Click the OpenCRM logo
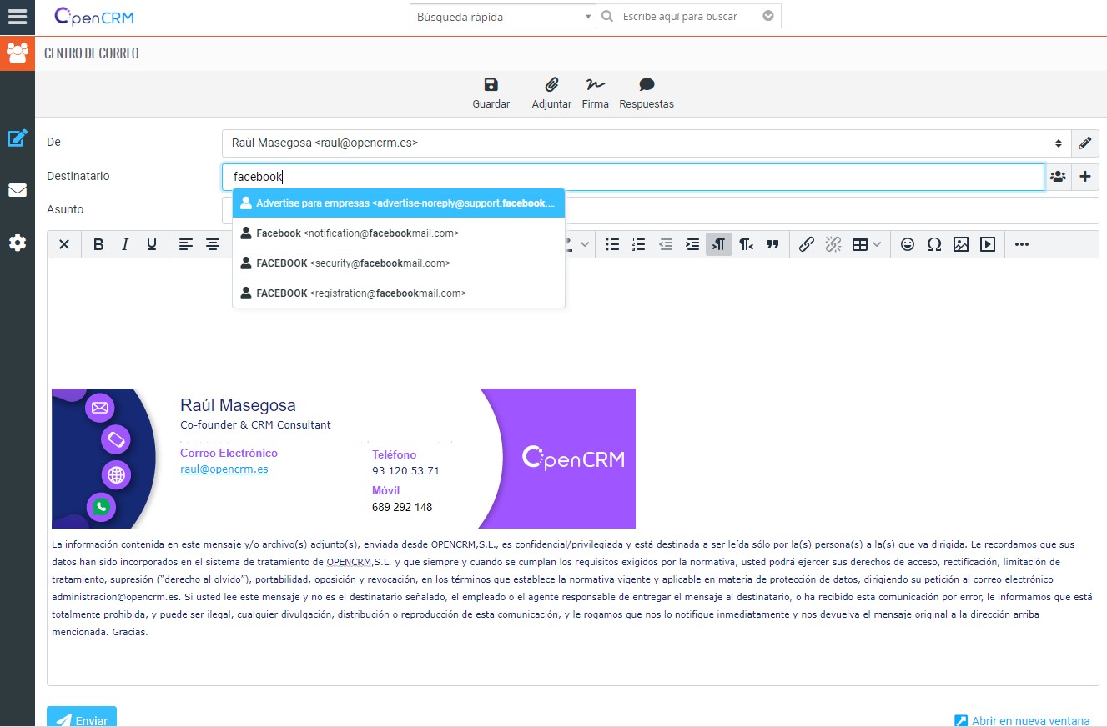Image resolution: width=1107 pixels, height=727 pixels. click(94, 17)
